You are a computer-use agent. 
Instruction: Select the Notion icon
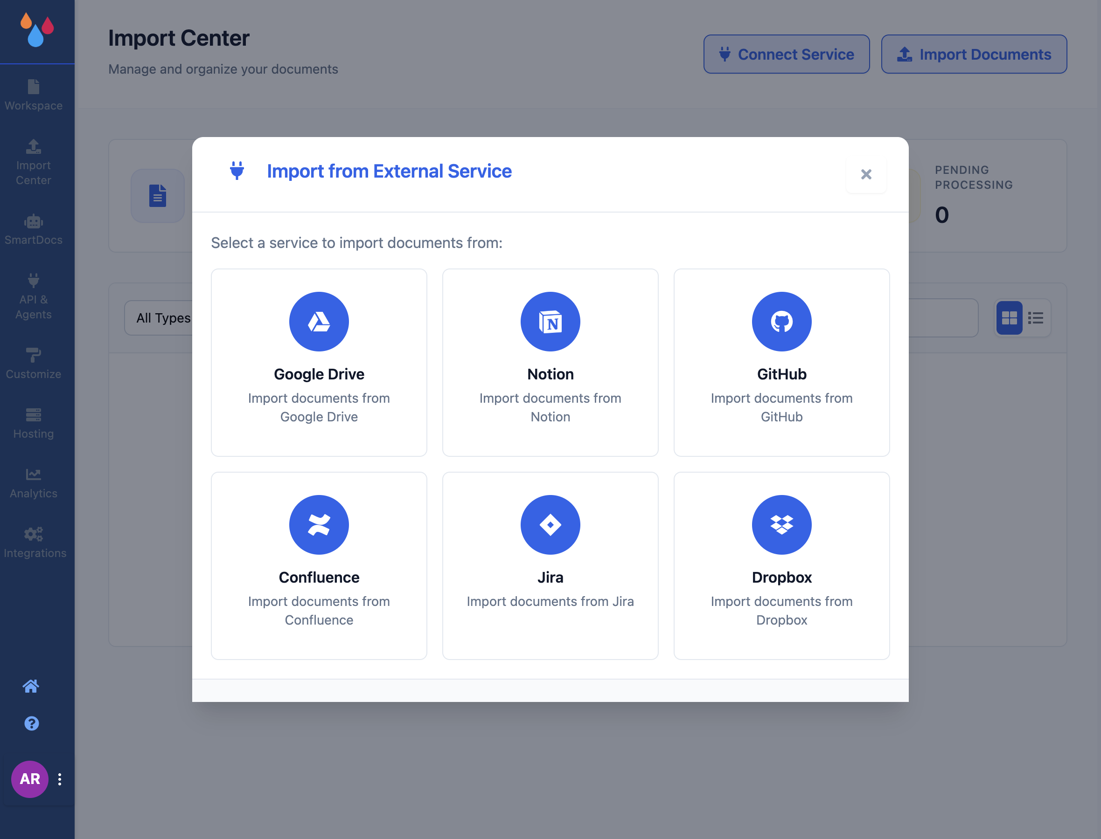pyautogui.click(x=550, y=322)
